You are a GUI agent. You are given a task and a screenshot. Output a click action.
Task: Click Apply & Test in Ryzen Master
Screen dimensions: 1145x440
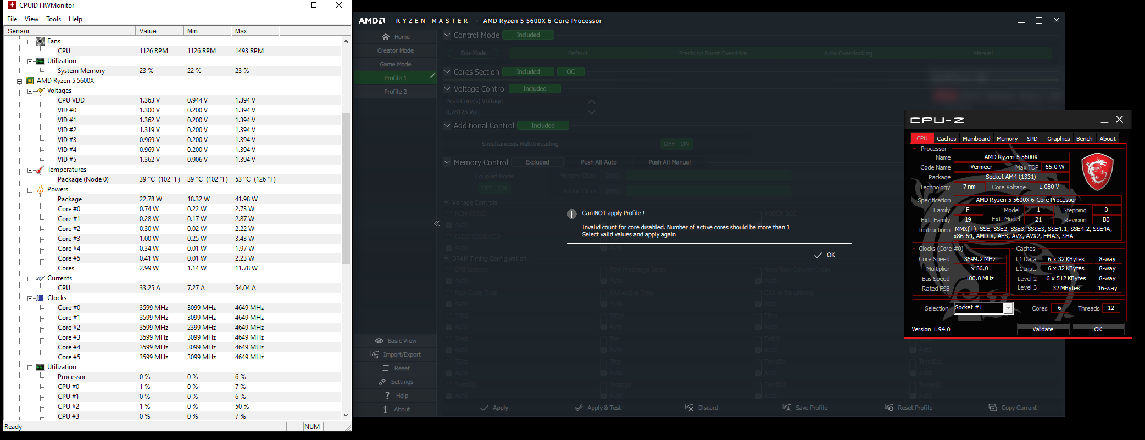(598, 408)
